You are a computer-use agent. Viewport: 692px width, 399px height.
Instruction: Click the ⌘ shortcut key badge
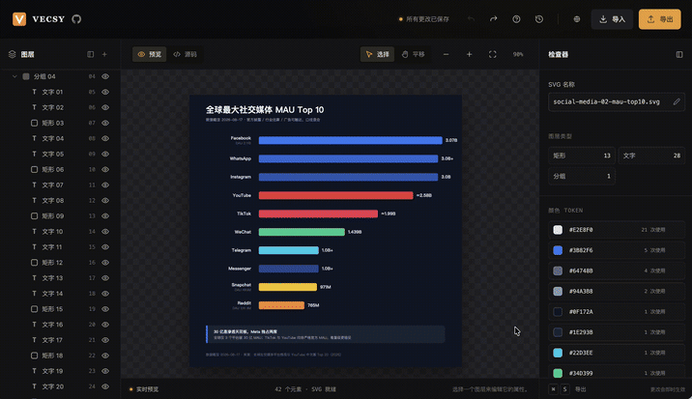click(x=553, y=388)
